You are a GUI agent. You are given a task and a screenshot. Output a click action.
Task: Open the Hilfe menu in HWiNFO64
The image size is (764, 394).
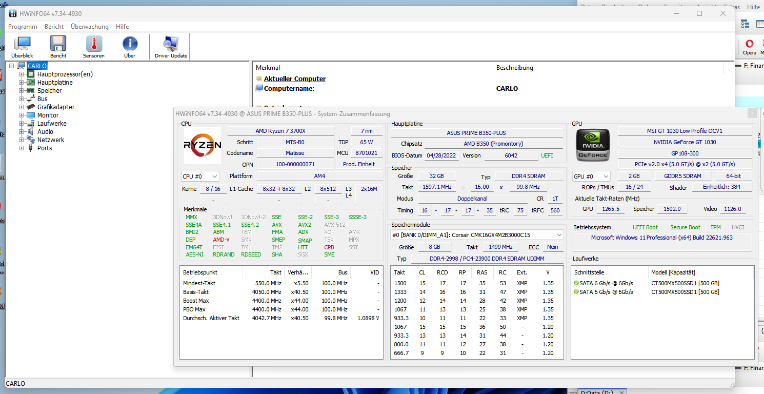123,27
